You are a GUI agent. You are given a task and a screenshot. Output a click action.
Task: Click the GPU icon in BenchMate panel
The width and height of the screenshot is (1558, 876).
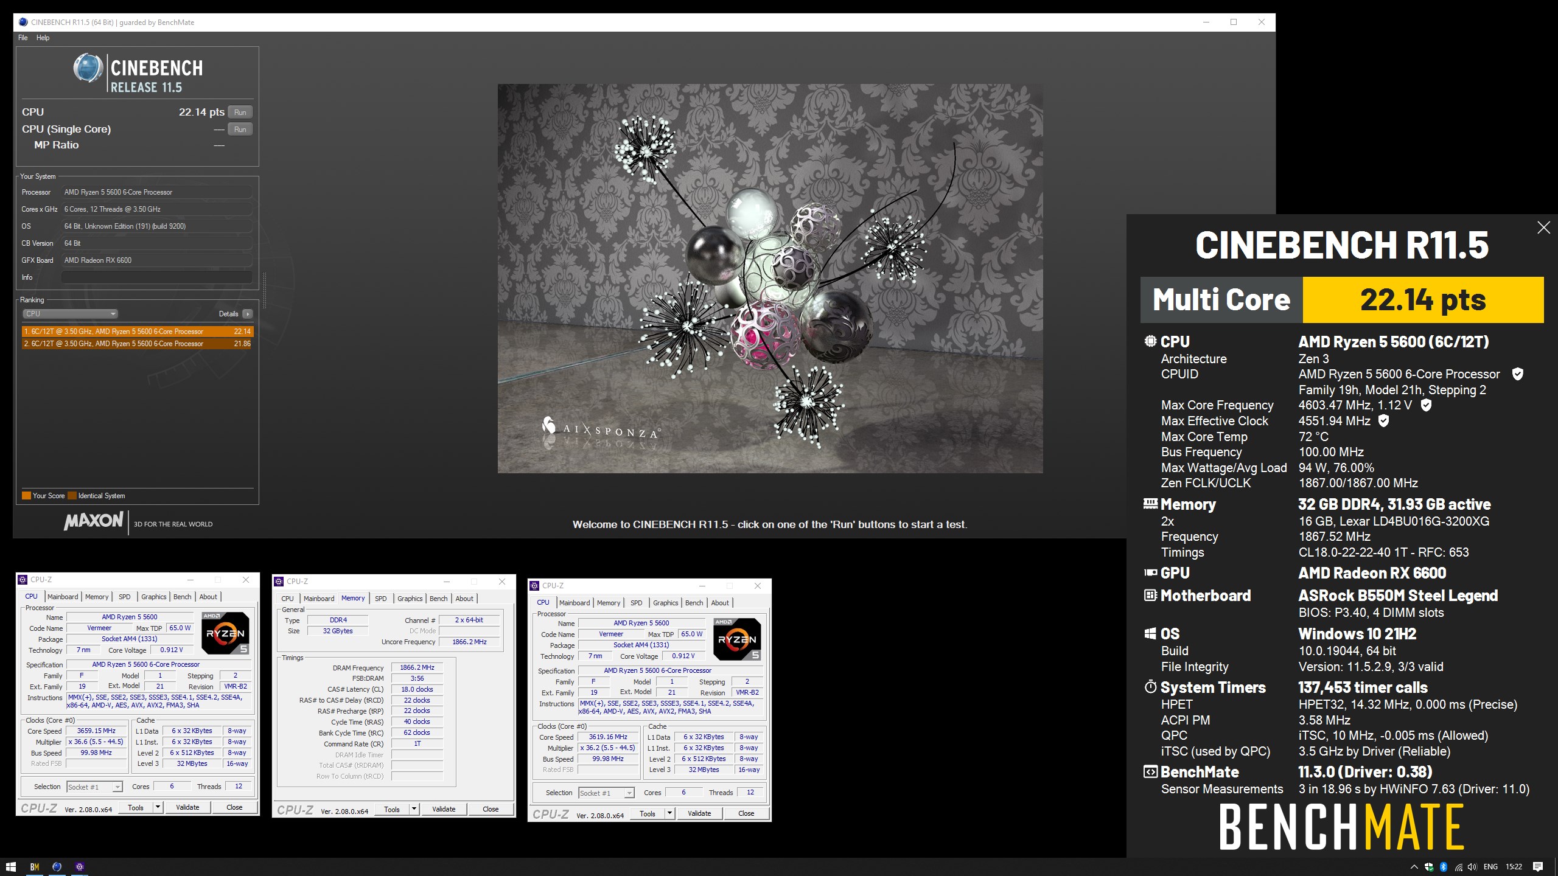pyautogui.click(x=1150, y=572)
